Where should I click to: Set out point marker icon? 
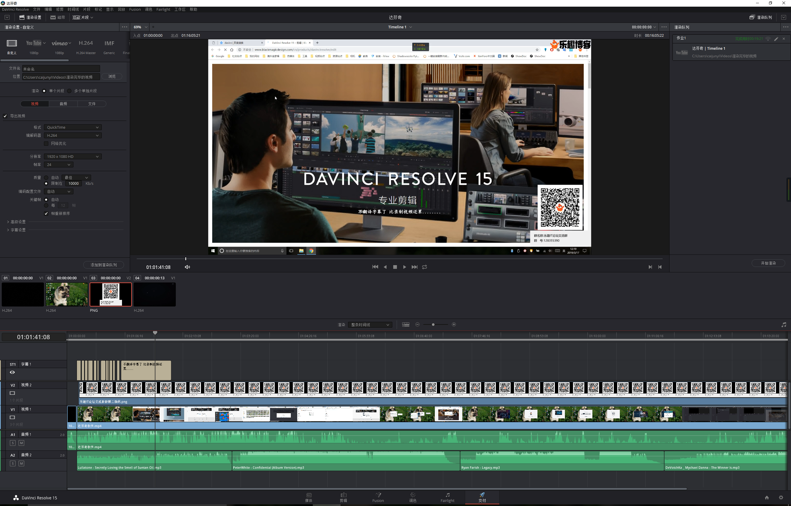(x=660, y=267)
